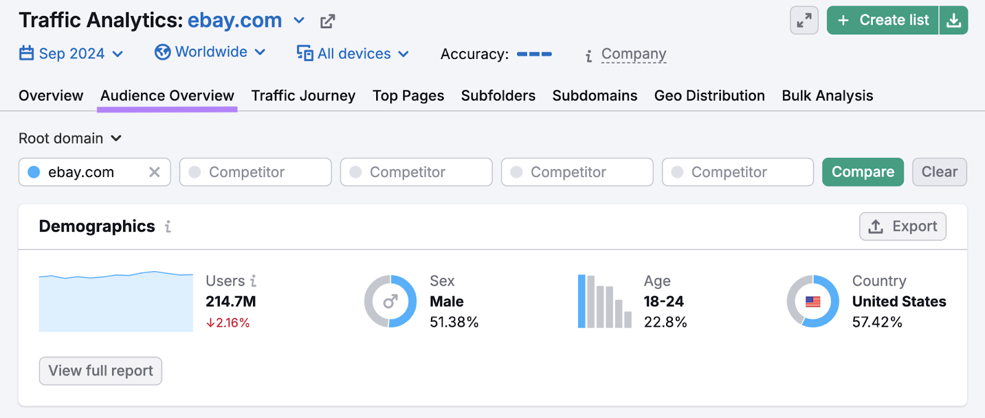Click the first Competitor input field
Viewport: 985px width, 418px height.
click(x=255, y=172)
